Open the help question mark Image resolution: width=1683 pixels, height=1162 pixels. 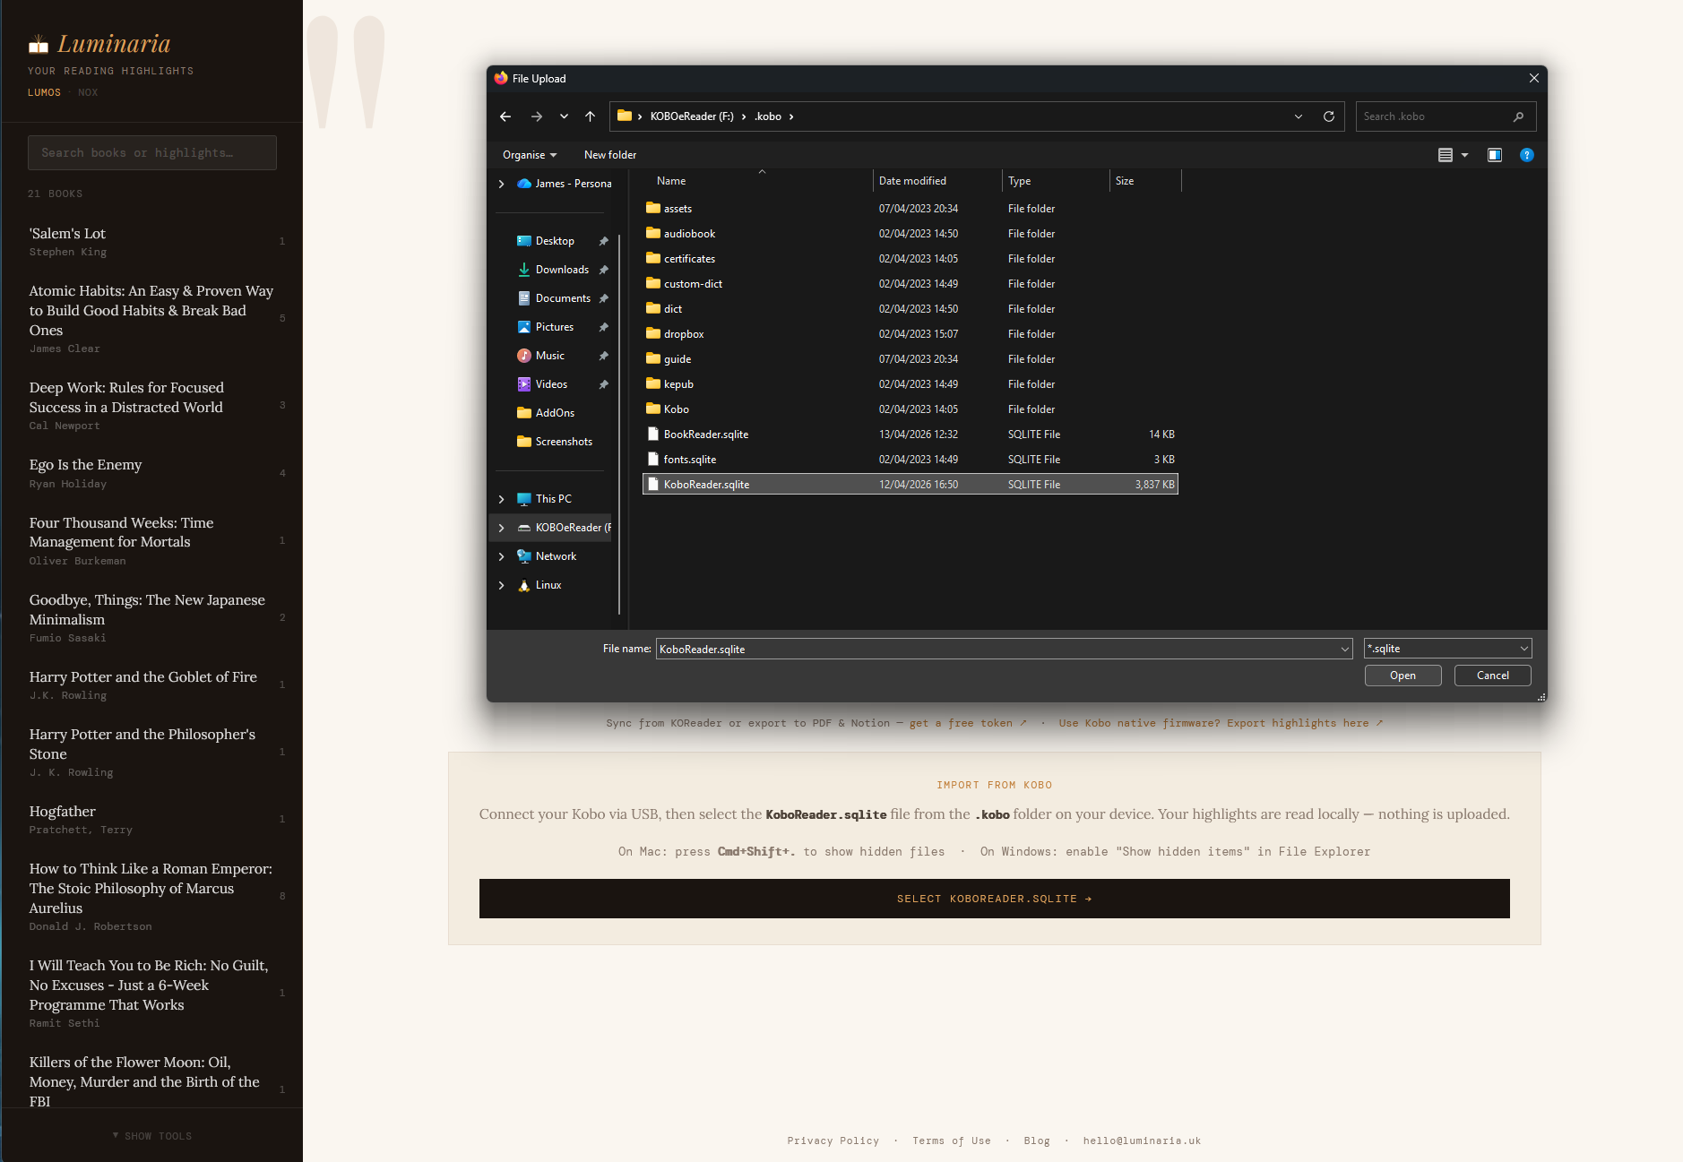(x=1526, y=155)
